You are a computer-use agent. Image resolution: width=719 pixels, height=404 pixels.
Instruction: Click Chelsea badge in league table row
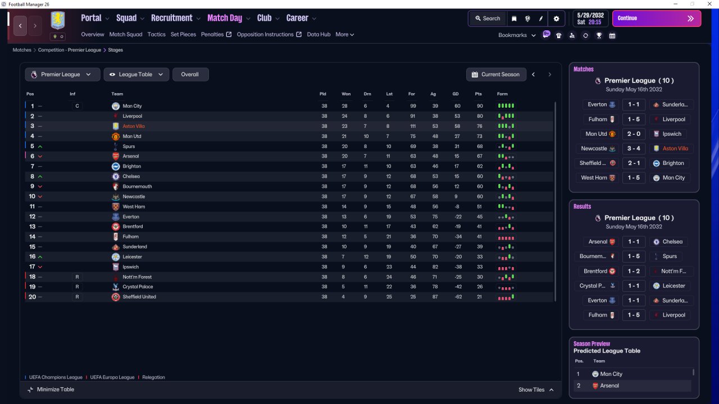[x=116, y=177]
